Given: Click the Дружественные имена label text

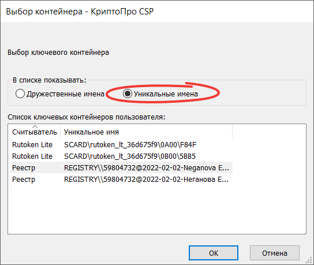Looking at the screenshot, I should [x=65, y=94].
